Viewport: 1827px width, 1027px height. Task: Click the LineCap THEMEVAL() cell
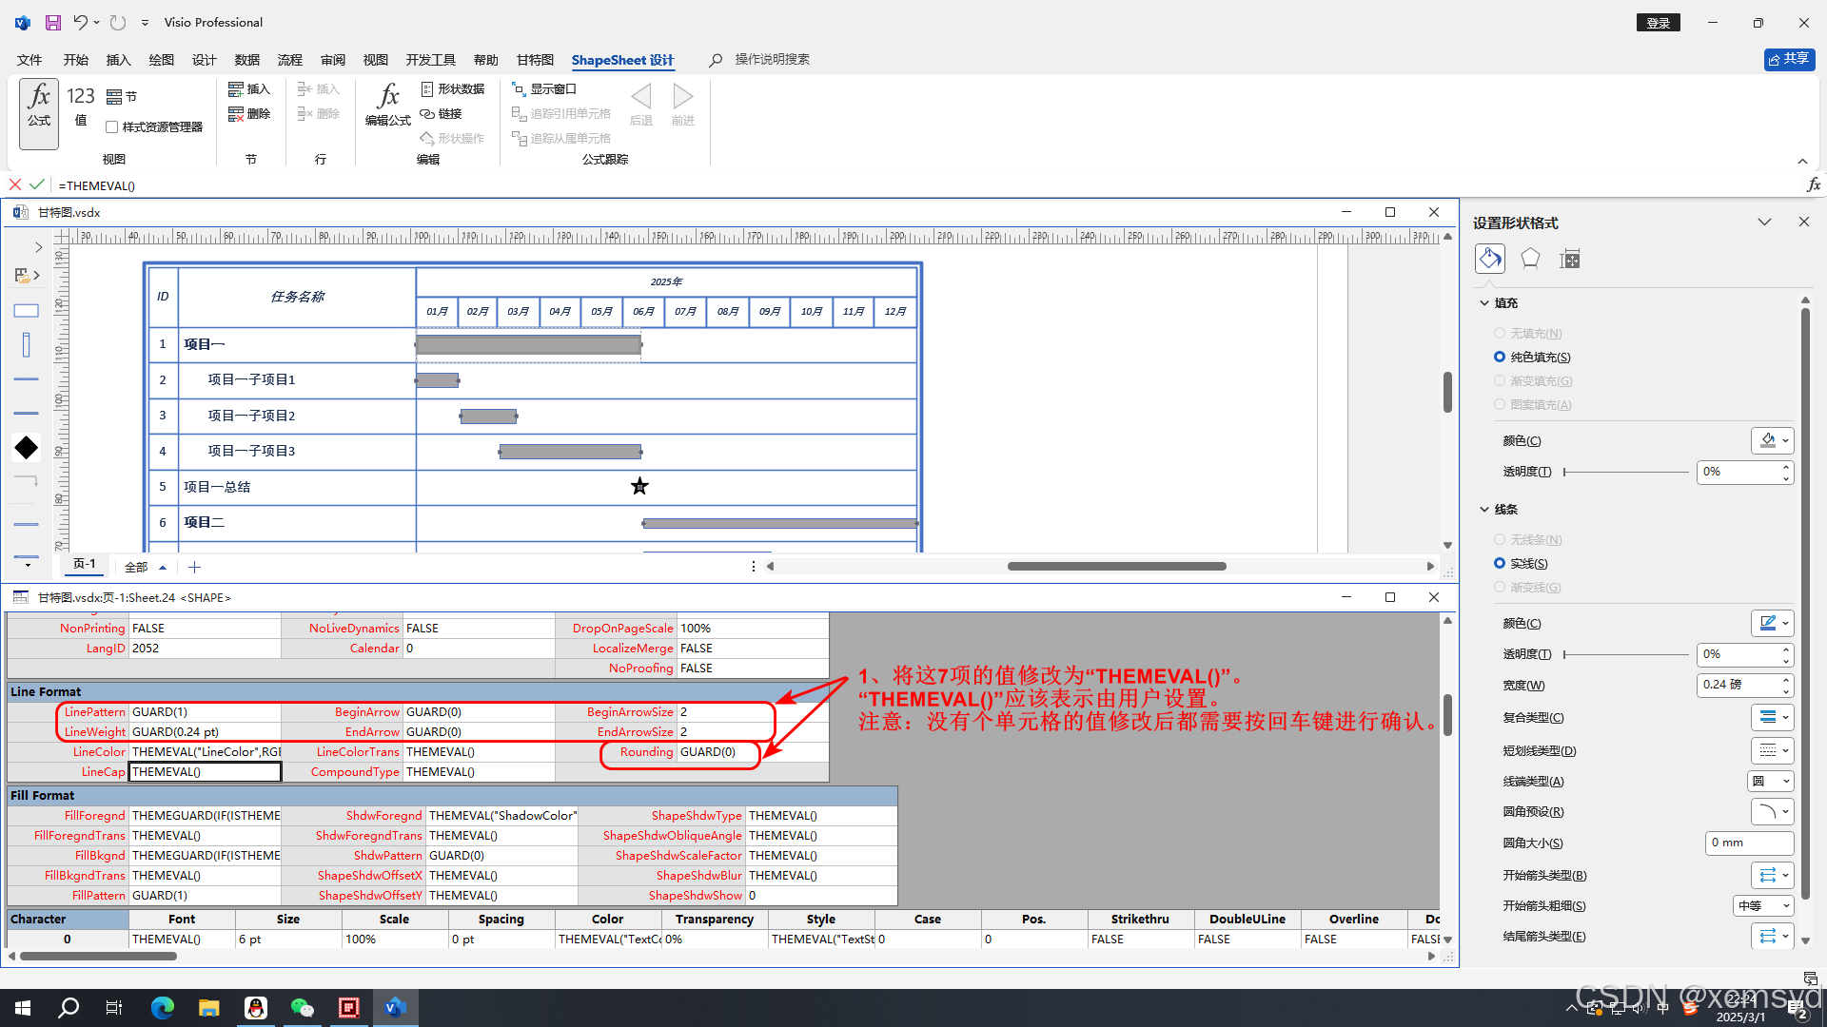point(205,772)
